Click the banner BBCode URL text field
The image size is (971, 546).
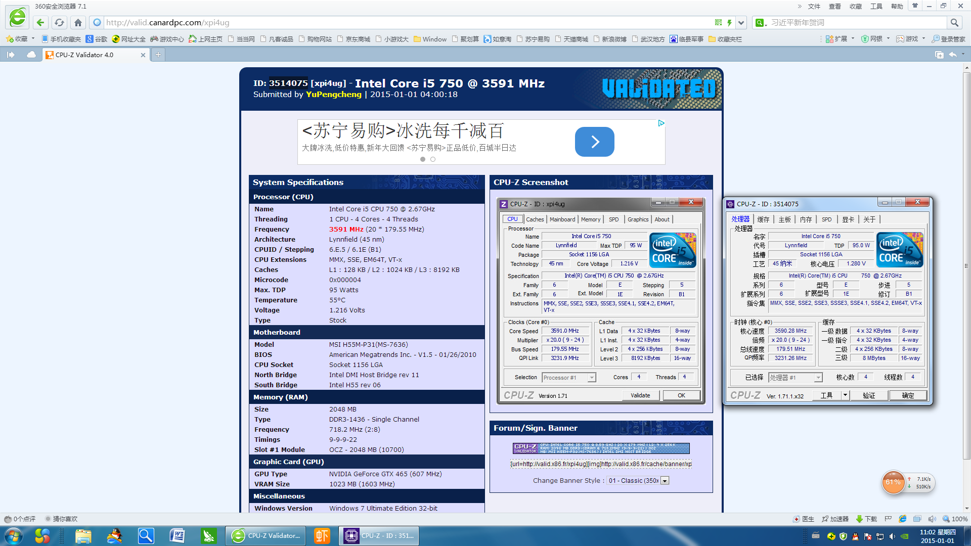601,464
